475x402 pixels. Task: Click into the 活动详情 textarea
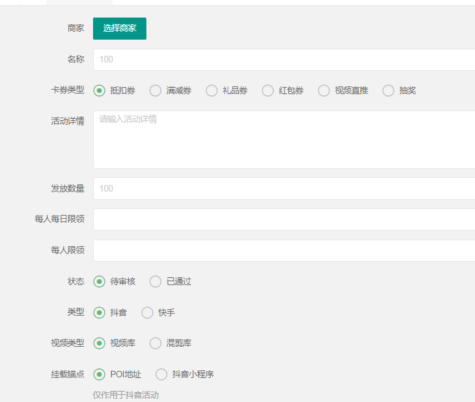(x=284, y=140)
